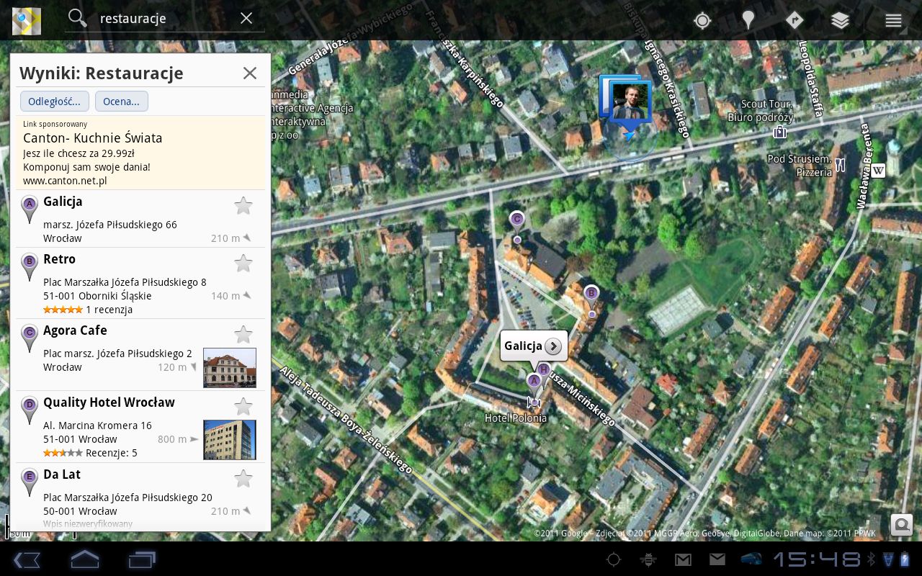
Task: Select marker A next to Galicja in list
Action: click(x=30, y=209)
